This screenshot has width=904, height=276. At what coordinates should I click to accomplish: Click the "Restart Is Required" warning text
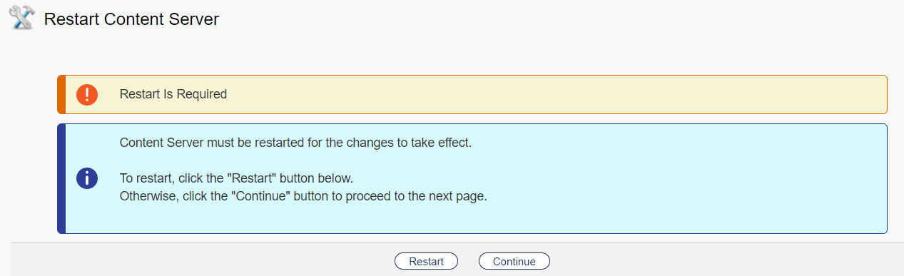point(173,94)
